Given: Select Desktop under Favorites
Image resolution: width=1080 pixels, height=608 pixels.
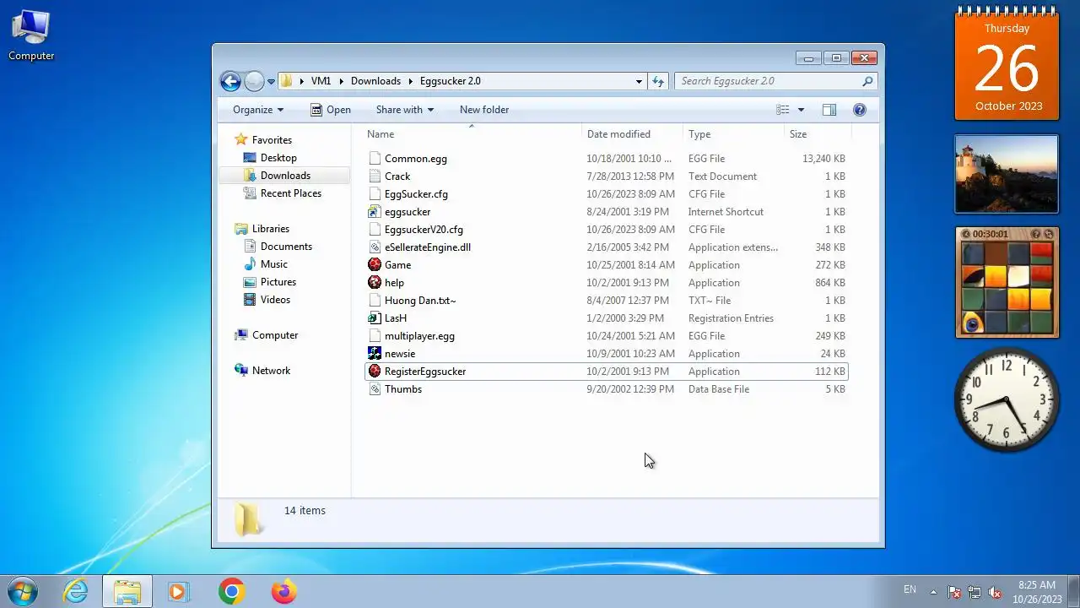Looking at the screenshot, I should point(278,158).
